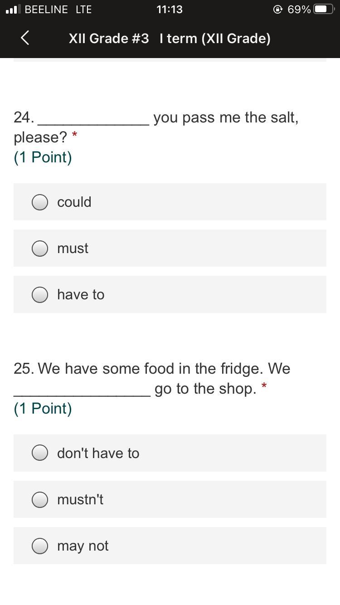Tap the 69% battery percentage text
Screen dimensions: 340x605
299,10
